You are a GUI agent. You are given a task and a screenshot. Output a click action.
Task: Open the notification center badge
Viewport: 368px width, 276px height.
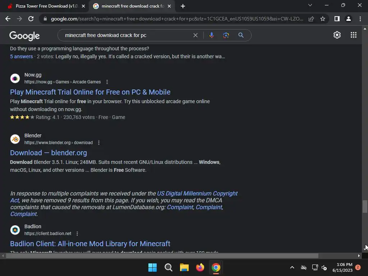click(358, 267)
